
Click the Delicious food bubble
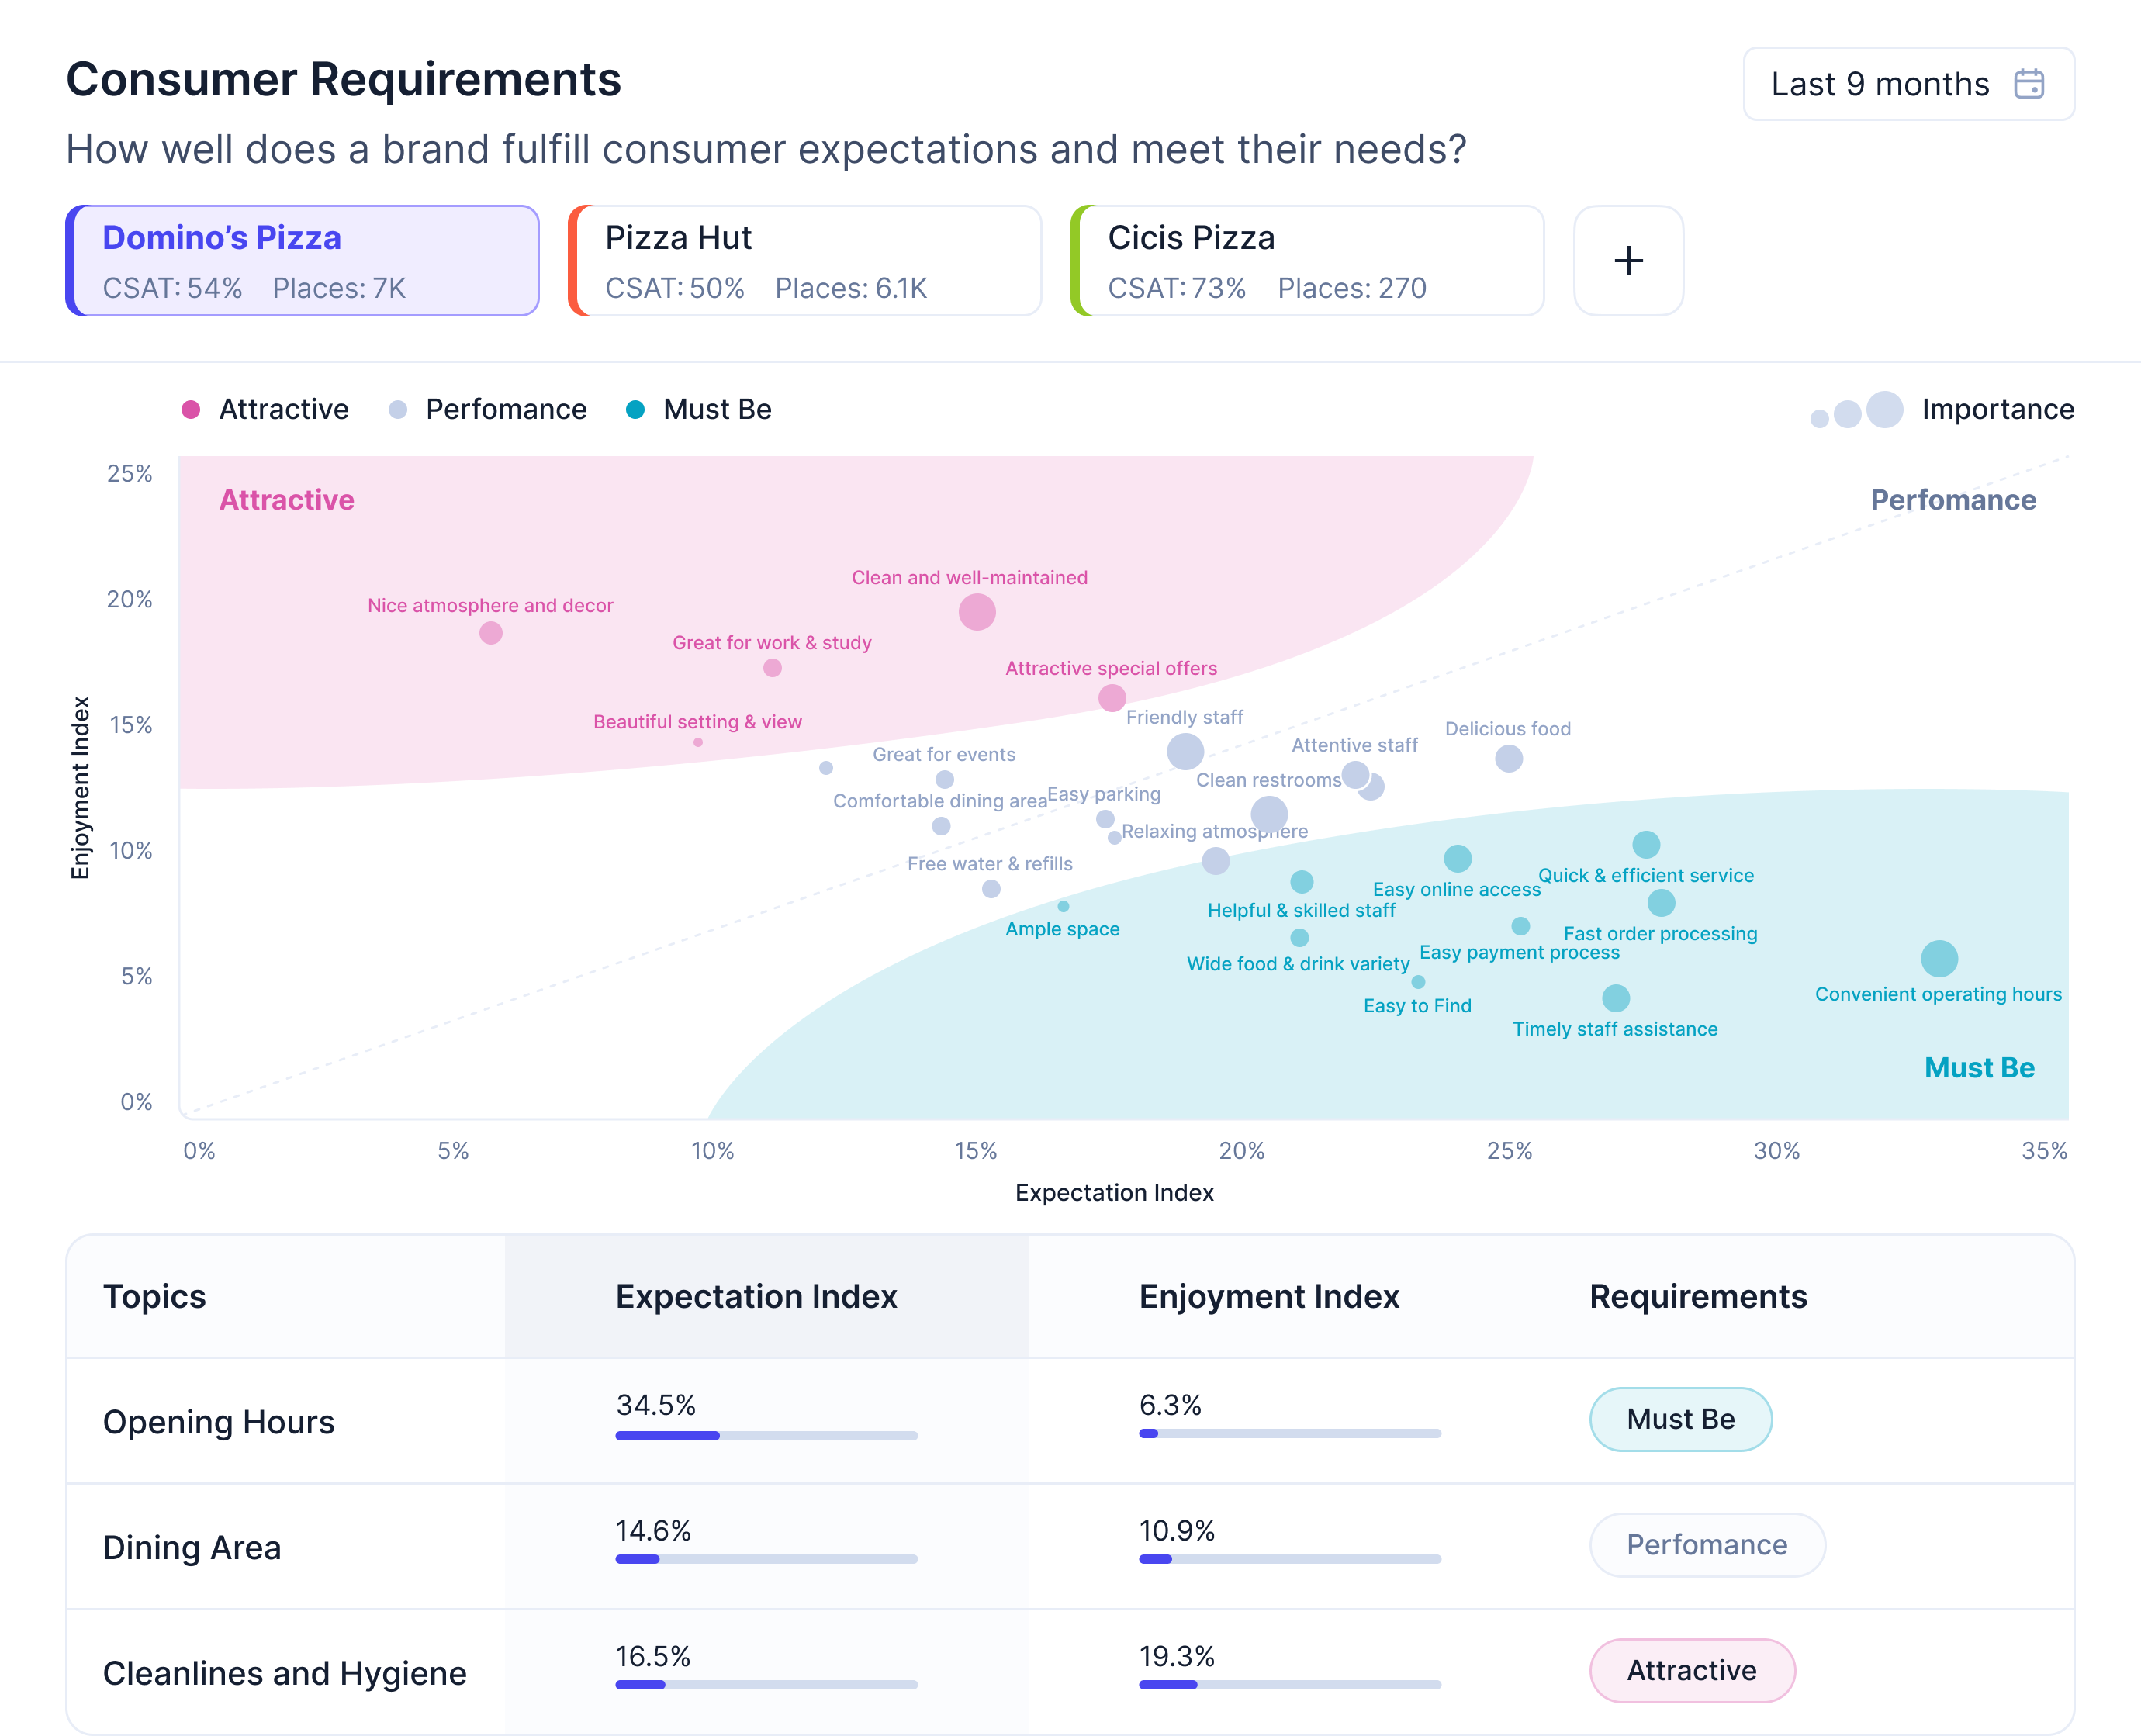tap(1509, 759)
